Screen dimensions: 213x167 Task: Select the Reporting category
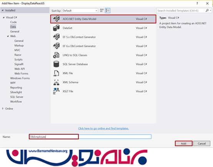[16, 88]
